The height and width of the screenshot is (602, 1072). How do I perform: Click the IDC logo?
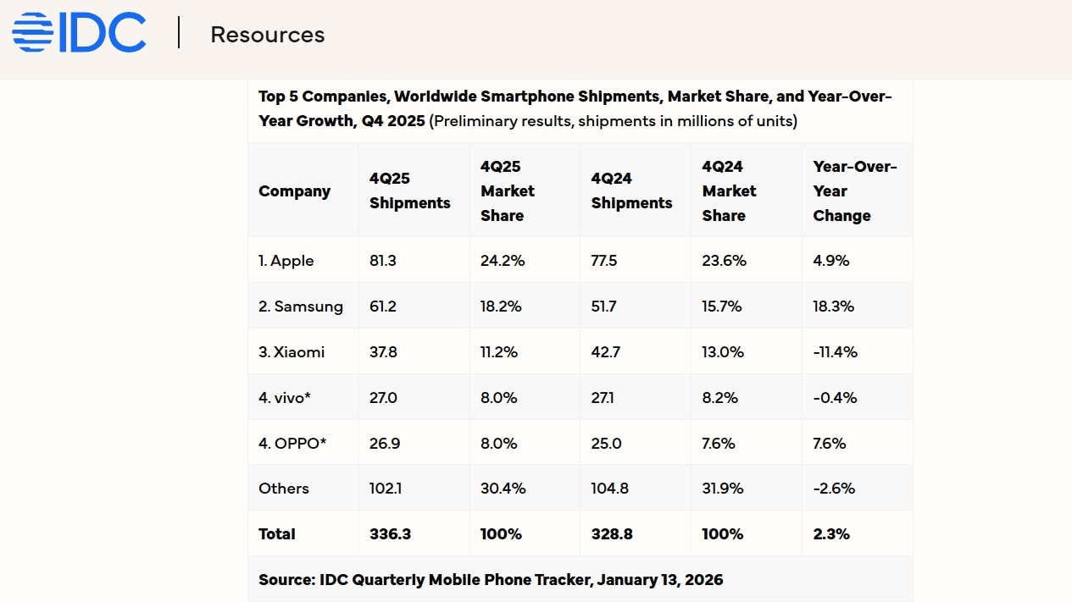[x=79, y=32]
